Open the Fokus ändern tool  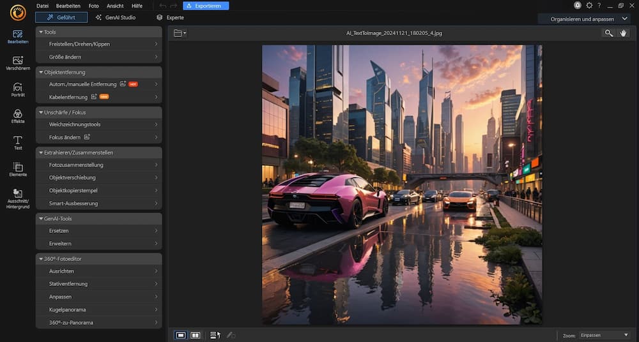tap(98, 137)
